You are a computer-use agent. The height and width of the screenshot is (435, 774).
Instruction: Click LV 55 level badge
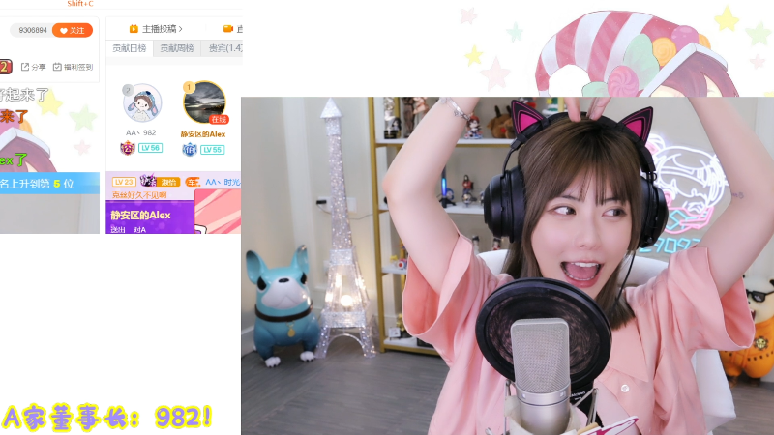click(213, 150)
